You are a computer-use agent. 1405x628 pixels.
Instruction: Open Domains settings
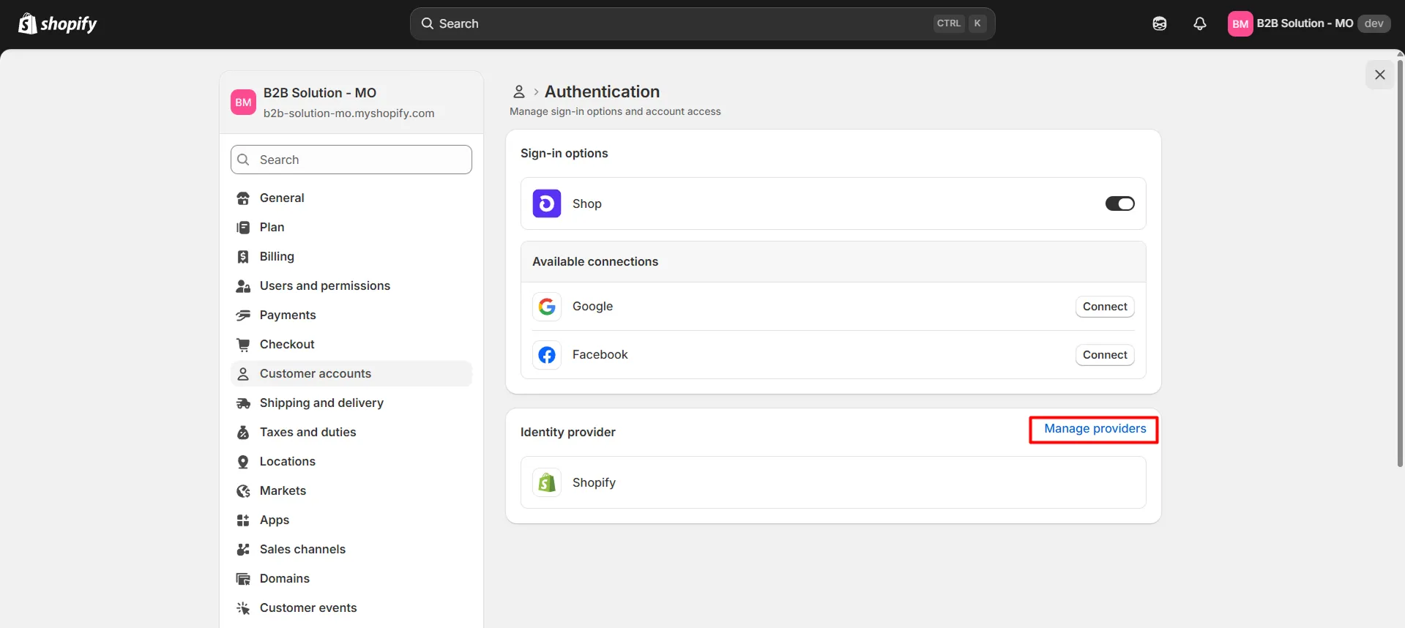click(351, 578)
